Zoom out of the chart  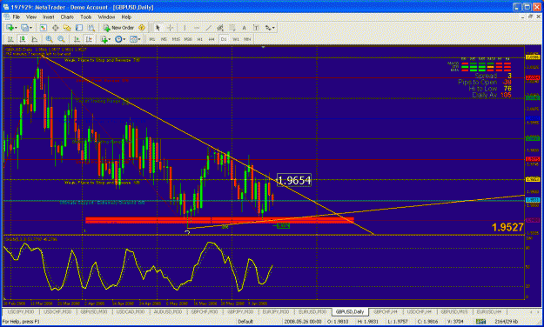click(61, 39)
